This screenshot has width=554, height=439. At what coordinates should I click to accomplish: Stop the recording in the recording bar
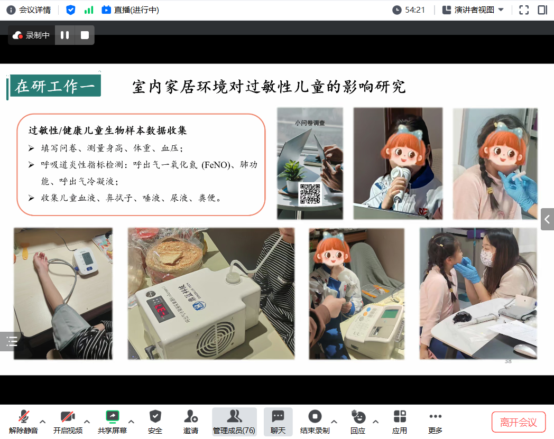pos(85,35)
